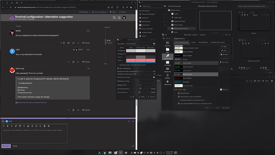
Task: Click into reply composer text area
Action: click(34, 135)
